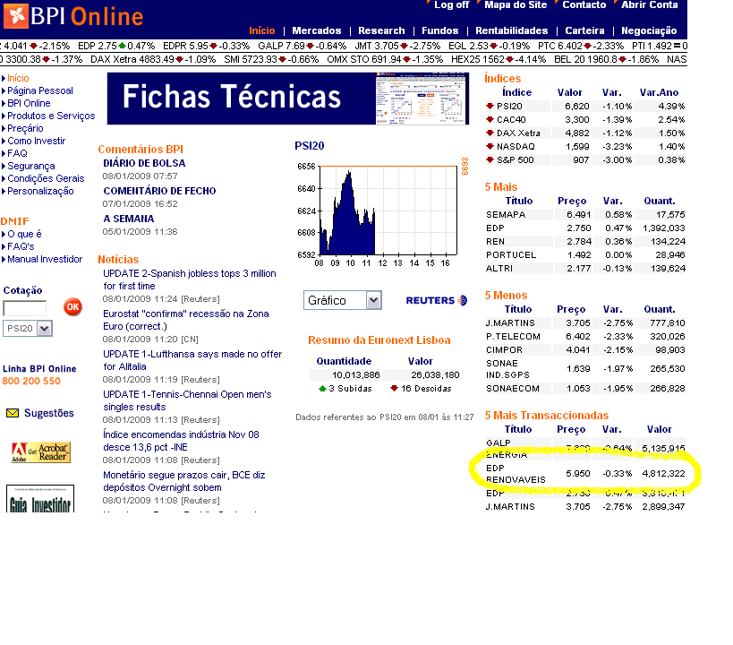Open Comentário de Fecho commentary
This screenshot has height=645, width=733.
[159, 191]
